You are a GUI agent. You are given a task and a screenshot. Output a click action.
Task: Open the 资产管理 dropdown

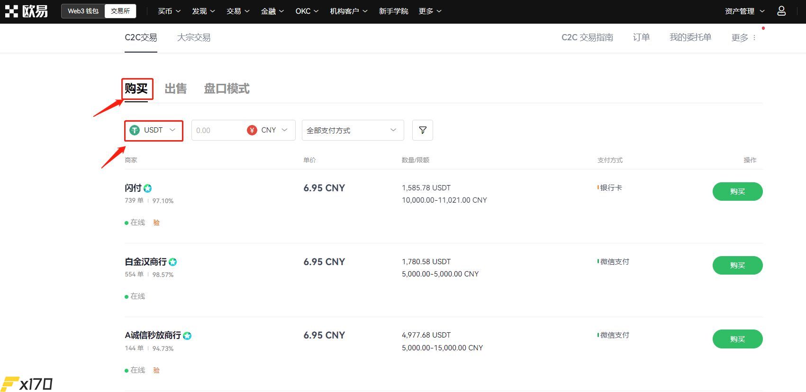pos(745,11)
